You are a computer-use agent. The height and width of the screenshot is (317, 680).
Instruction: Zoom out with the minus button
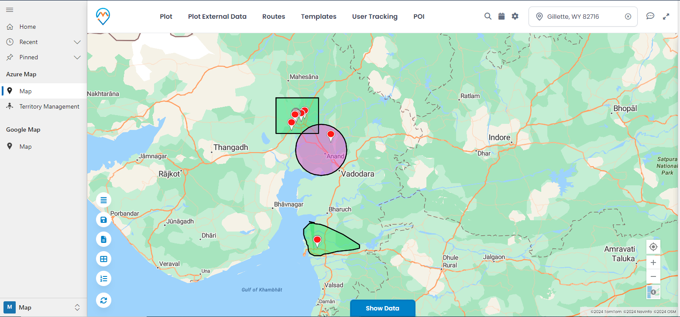[653, 276]
